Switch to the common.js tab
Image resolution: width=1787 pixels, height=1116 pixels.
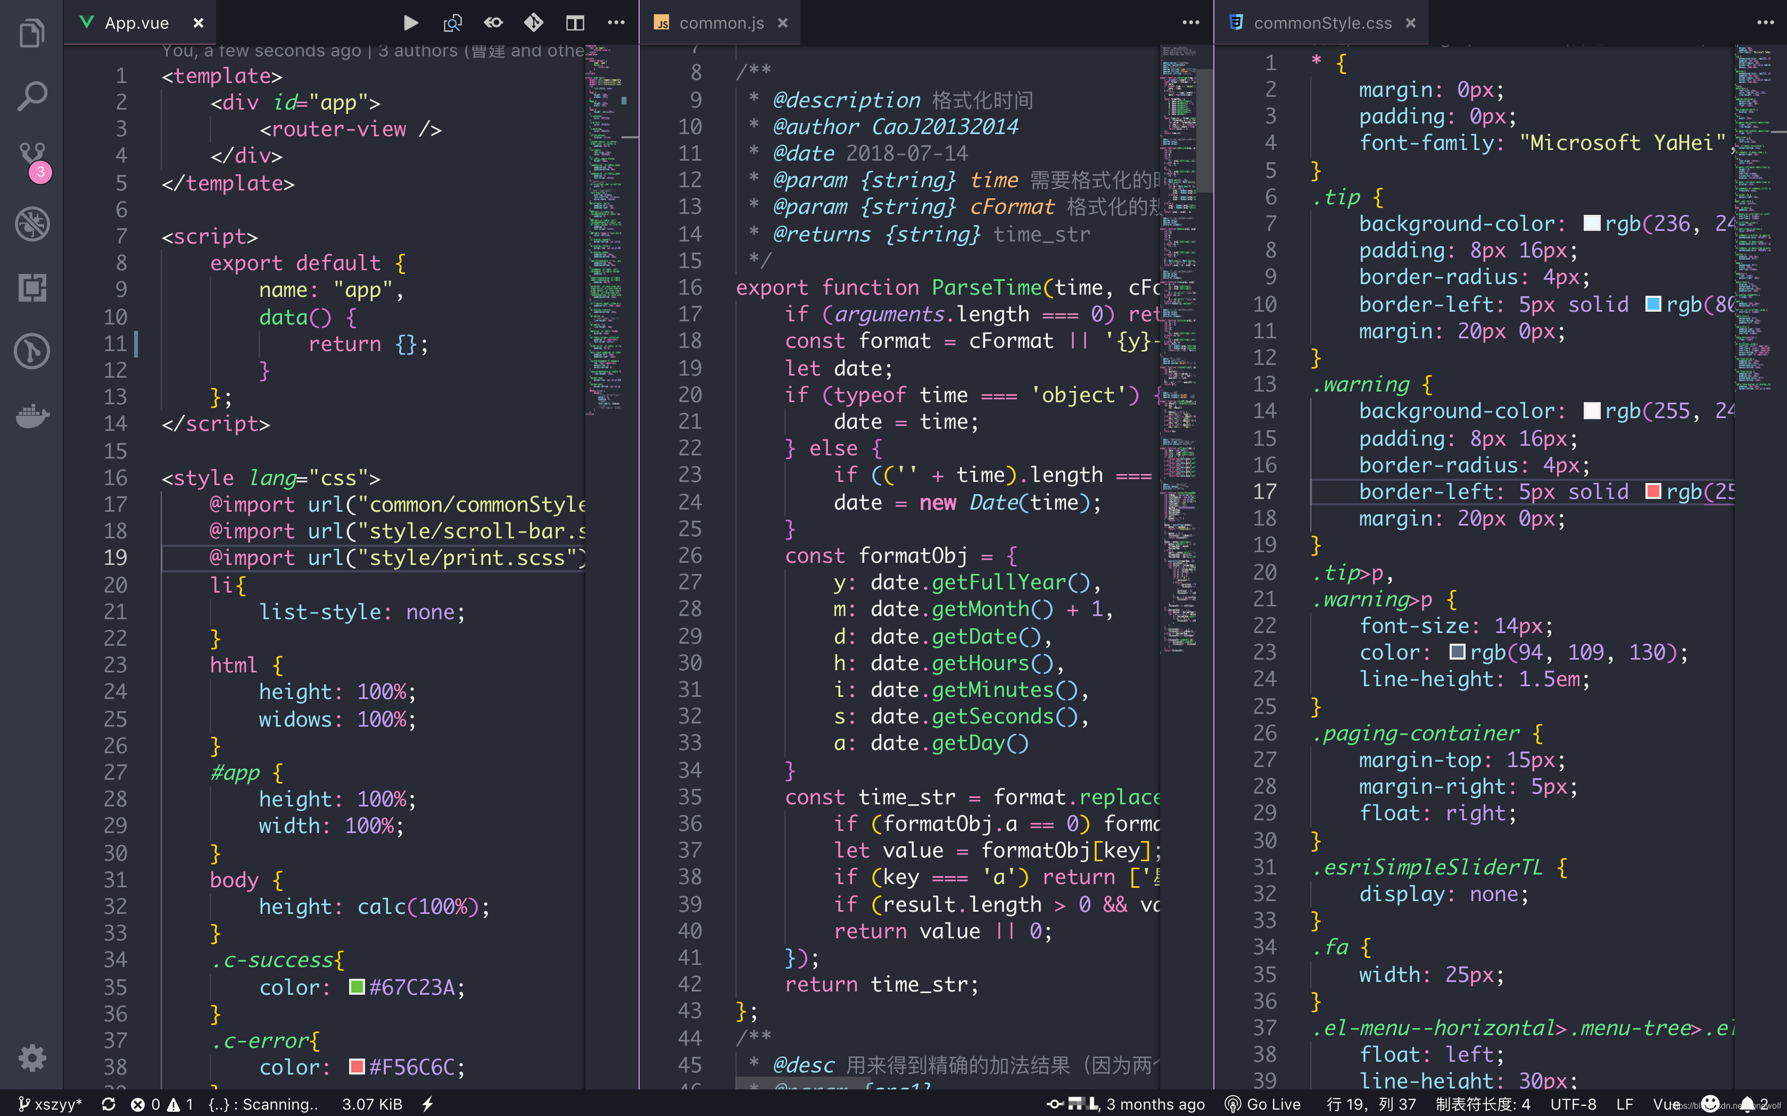720,23
